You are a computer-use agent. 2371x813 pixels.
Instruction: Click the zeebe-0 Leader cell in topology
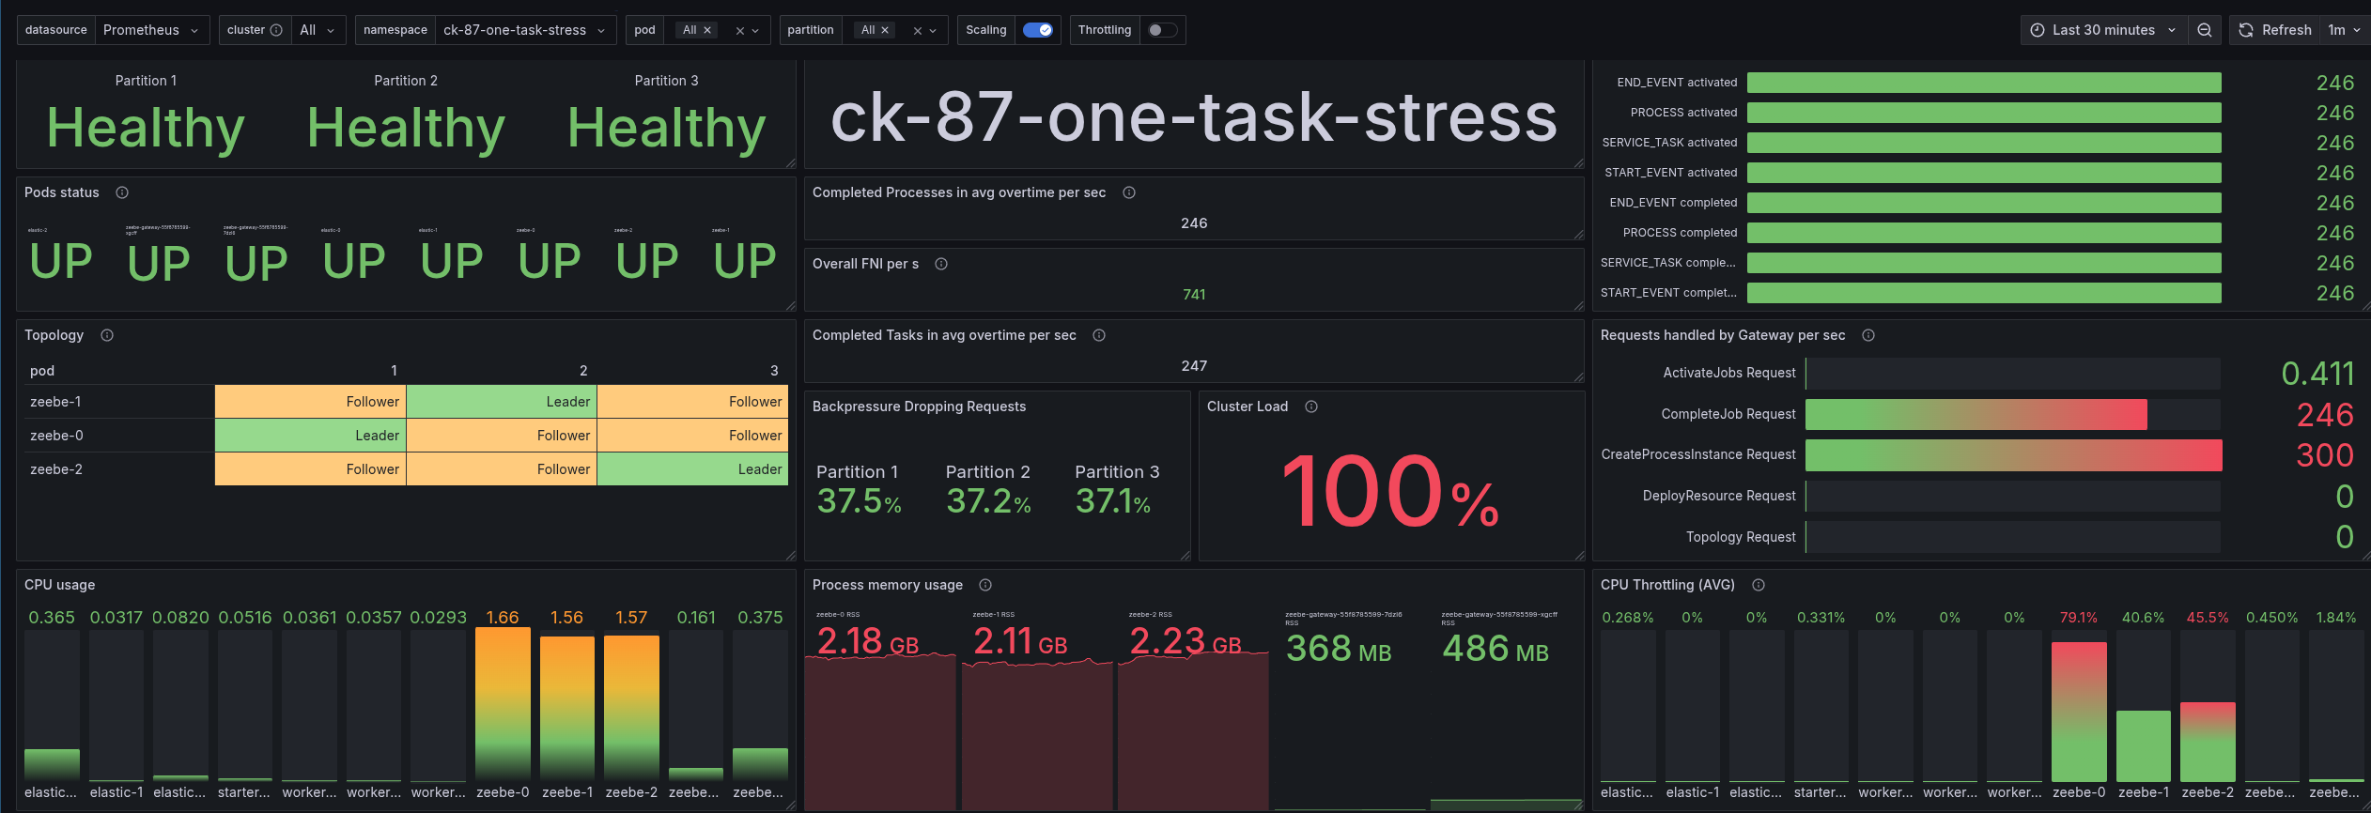point(310,436)
